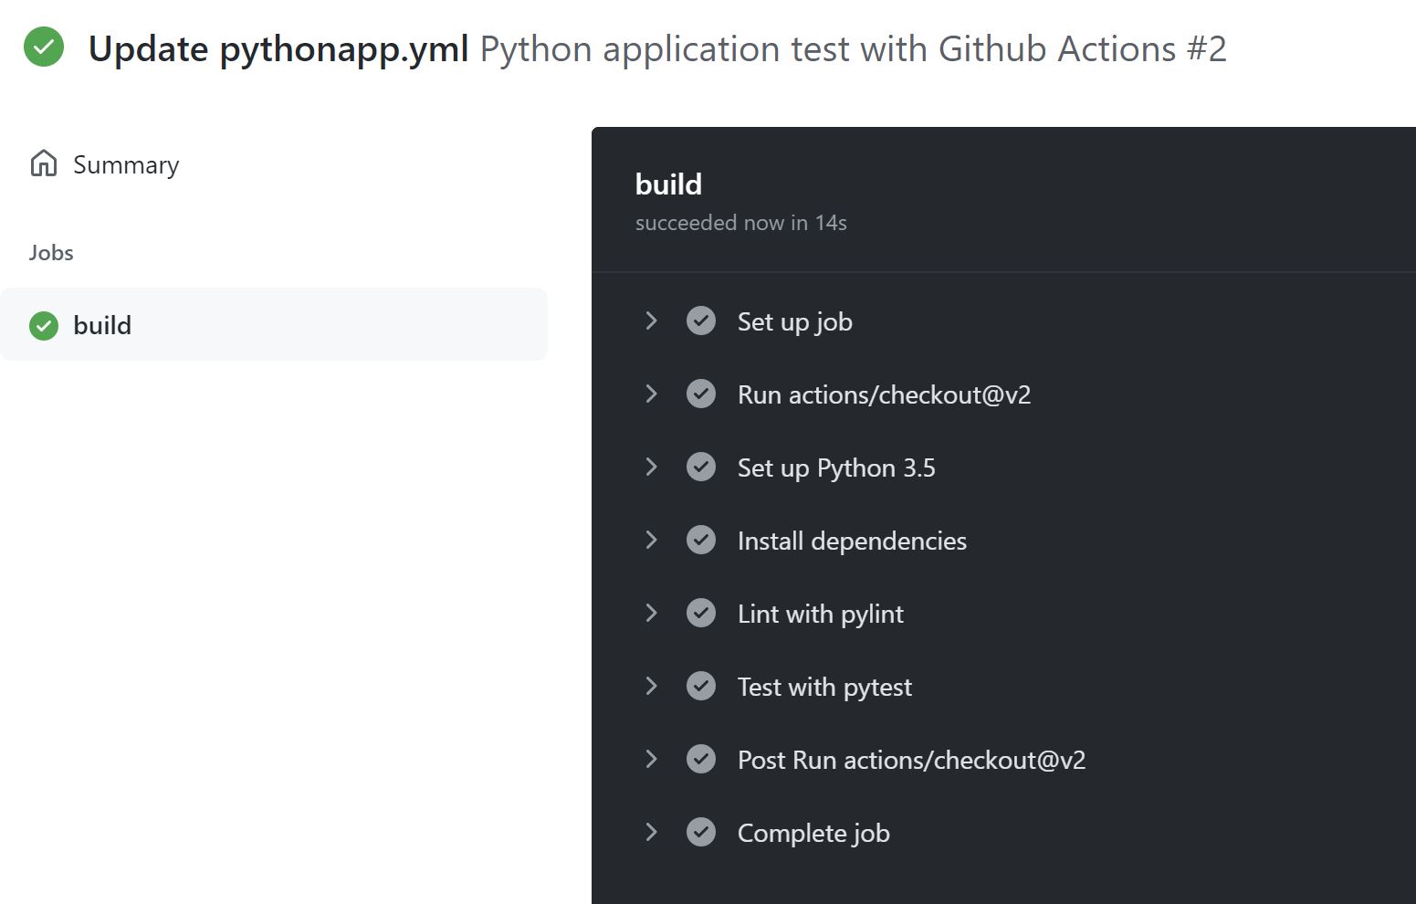Click the check icon beside Run actions/checkout@v2
The image size is (1416, 904).
[701, 394]
